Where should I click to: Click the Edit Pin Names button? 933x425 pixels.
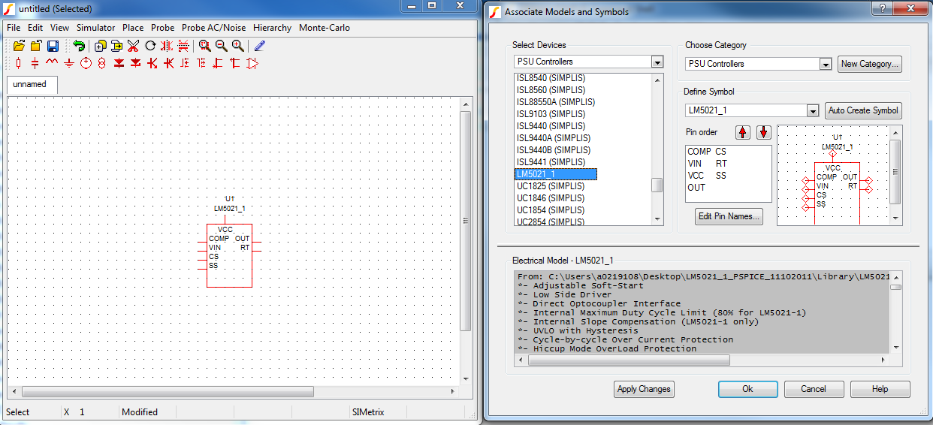729,216
